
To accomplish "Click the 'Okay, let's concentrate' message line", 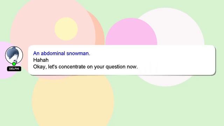I will point(85,67).
